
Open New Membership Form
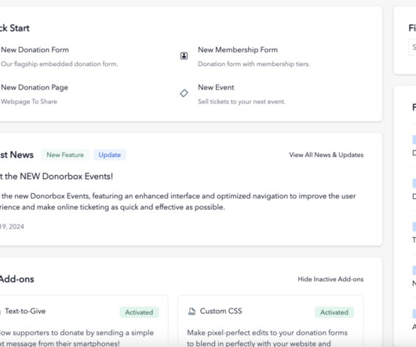tap(238, 50)
